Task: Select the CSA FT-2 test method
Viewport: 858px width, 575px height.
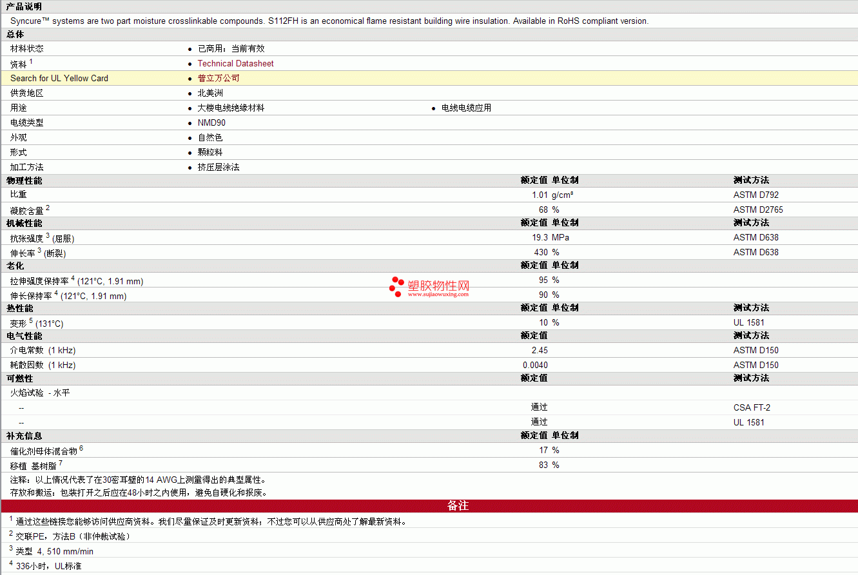Action: 752,407
